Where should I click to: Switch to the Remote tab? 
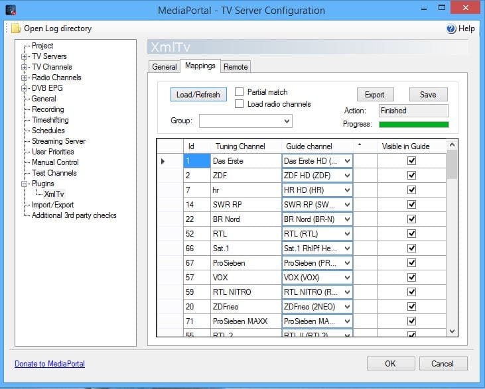(236, 67)
